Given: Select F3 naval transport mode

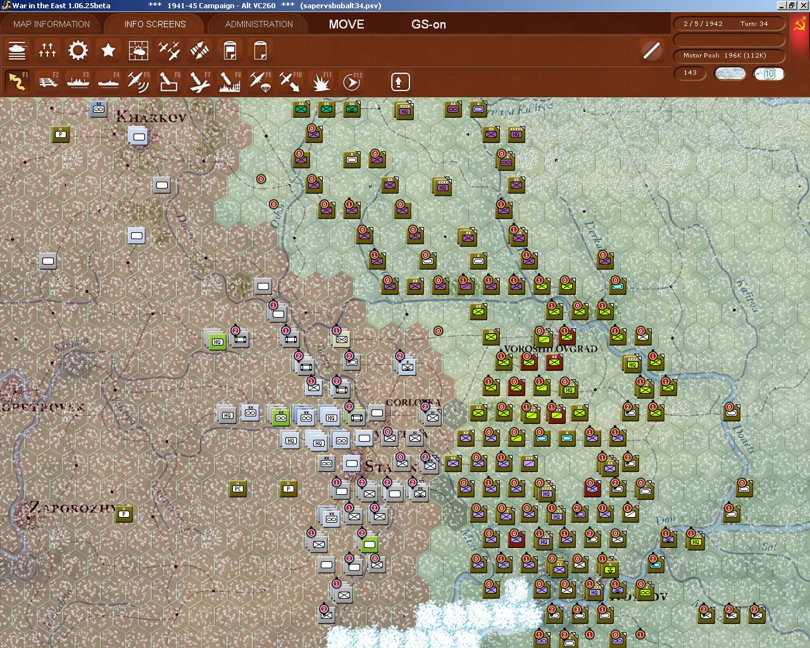Looking at the screenshot, I should (x=78, y=82).
